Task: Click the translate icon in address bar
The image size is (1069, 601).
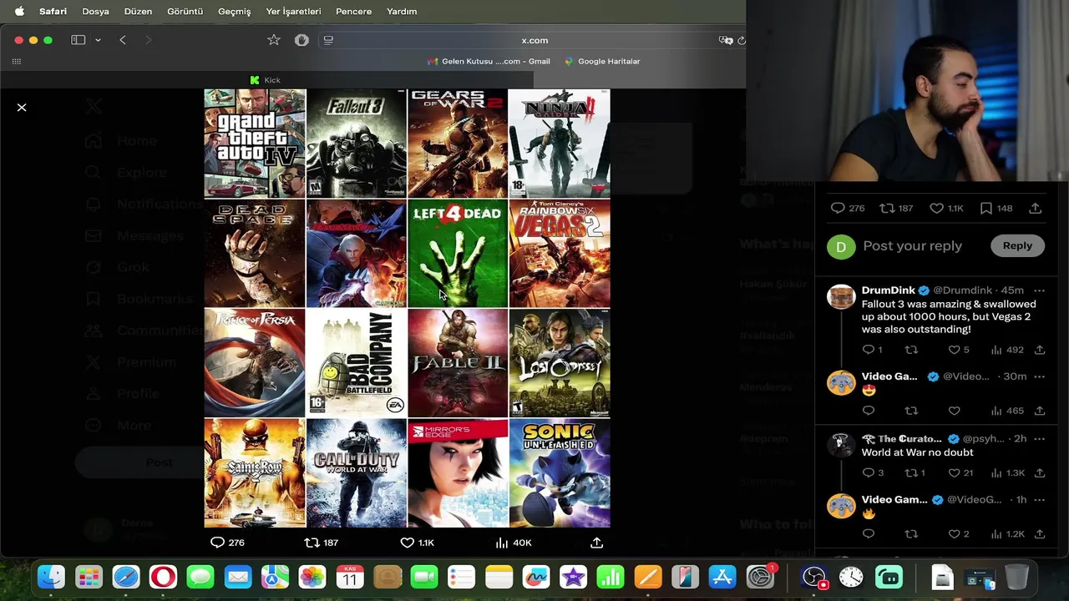Action: click(x=726, y=40)
